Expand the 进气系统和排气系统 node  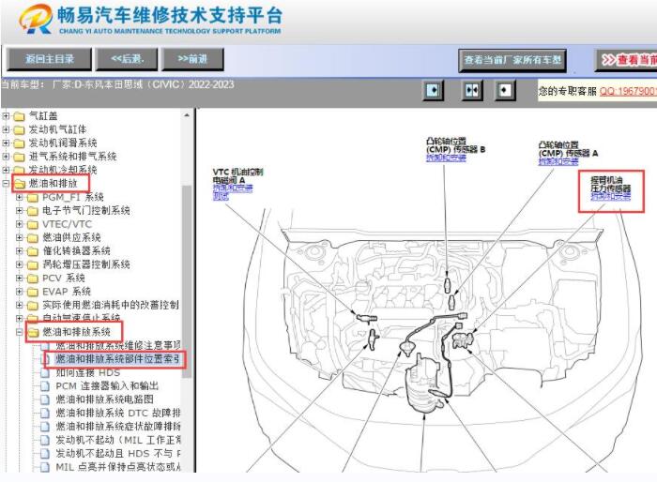pos(6,157)
